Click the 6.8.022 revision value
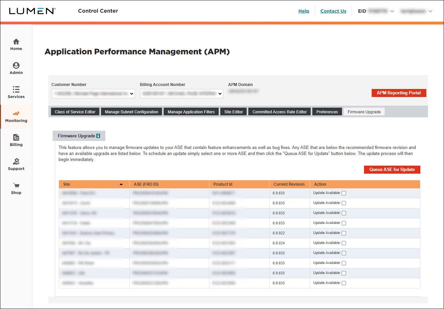Screen dimensions: 444x309 (279, 233)
